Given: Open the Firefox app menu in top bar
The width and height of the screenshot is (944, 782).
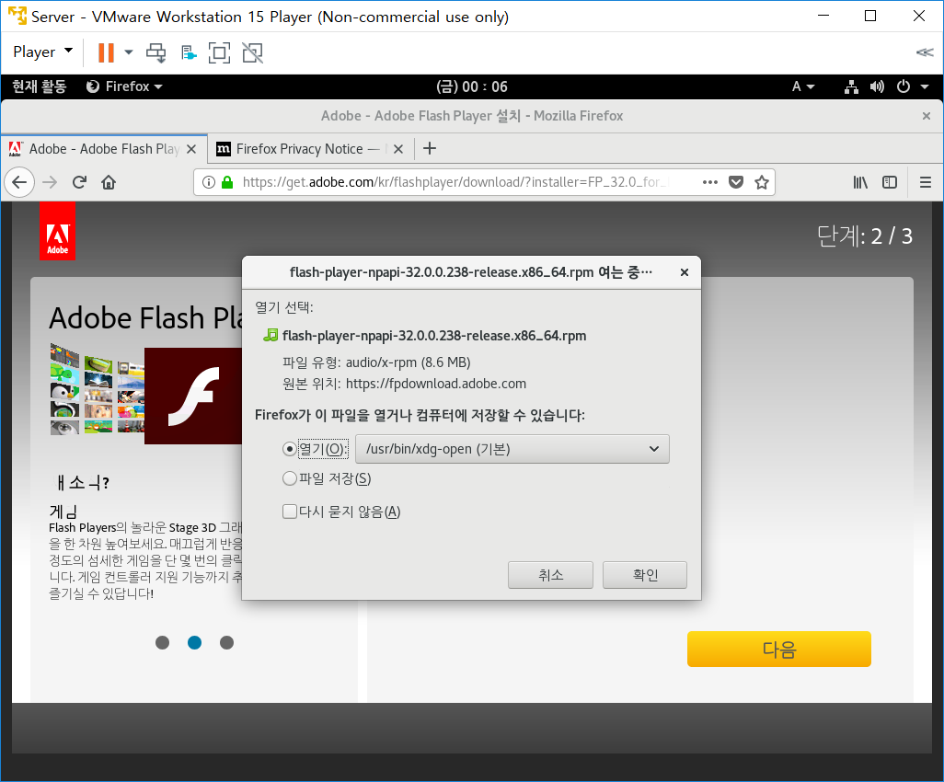Looking at the screenshot, I should pyautogui.click(x=124, y=86).
